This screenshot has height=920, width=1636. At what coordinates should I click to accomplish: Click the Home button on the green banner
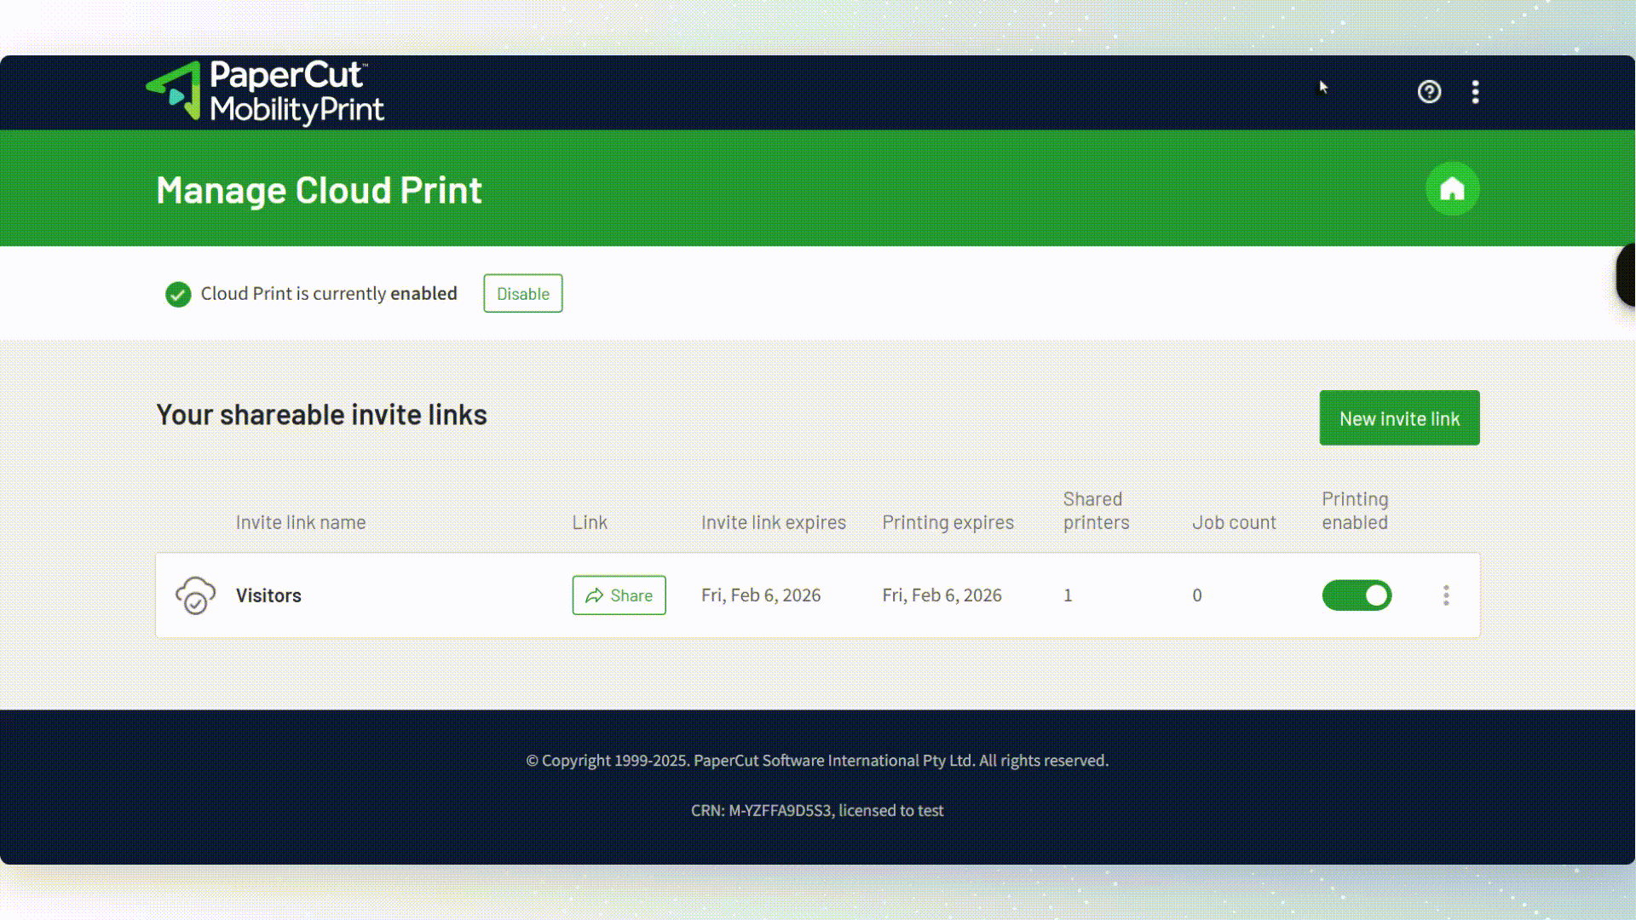(1452, 188)
